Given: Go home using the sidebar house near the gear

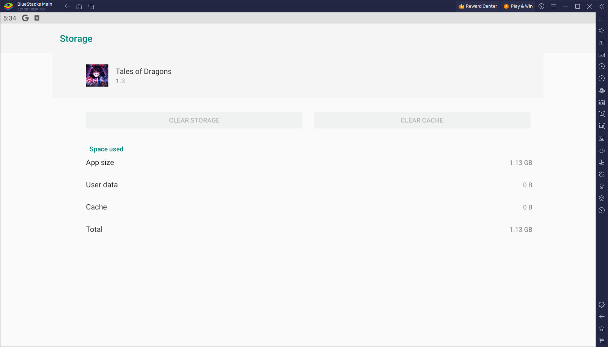Looking at the screenshot, I should (602, 329).
